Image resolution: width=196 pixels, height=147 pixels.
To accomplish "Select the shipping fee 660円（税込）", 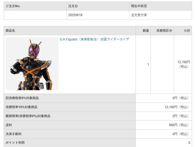I will pos(179,125).
